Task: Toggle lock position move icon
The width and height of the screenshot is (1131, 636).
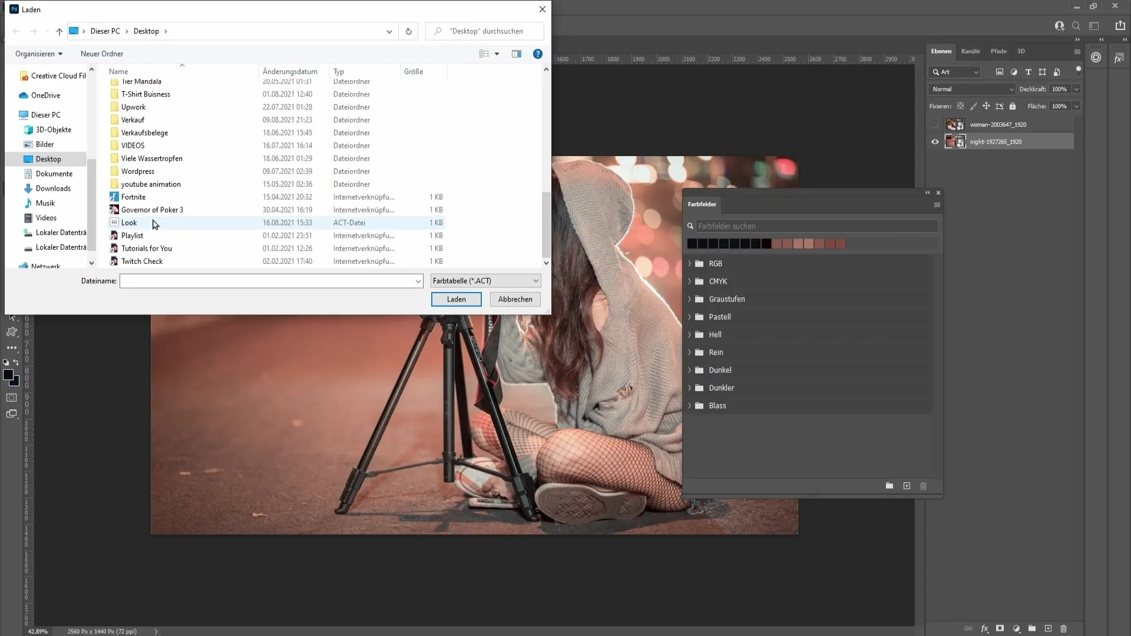Action: coord(986,106)
